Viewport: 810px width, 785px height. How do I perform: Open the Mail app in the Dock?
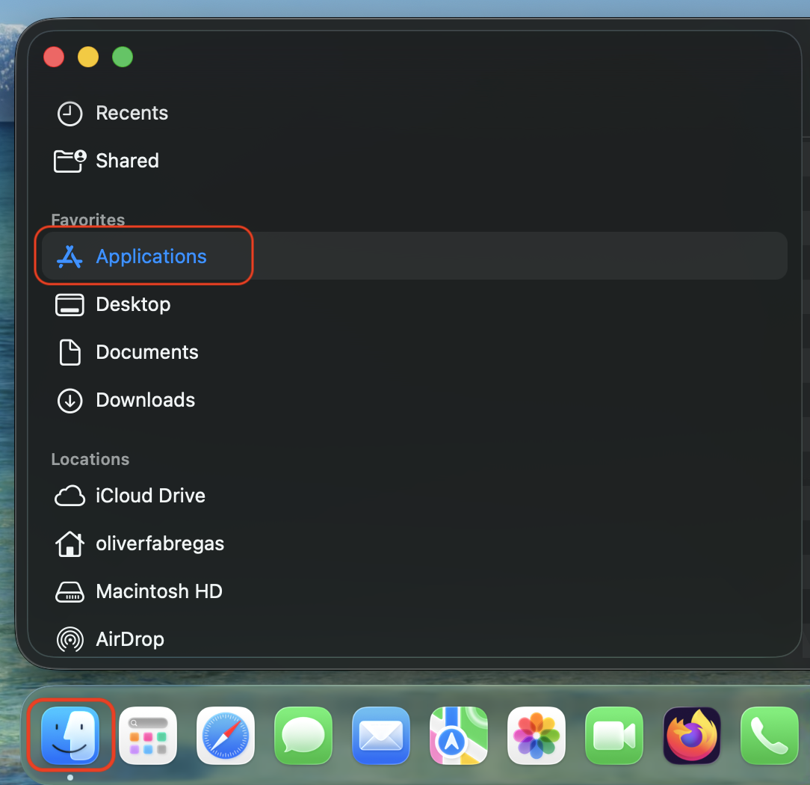pyautogui.click(x=381, y=736)
